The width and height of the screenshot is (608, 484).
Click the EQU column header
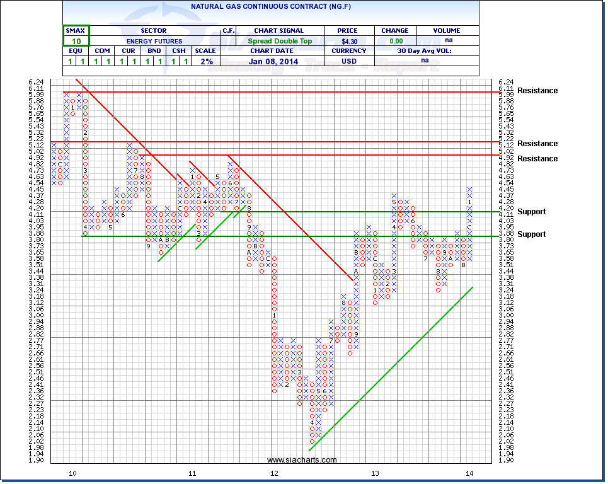tap(76, 51)
